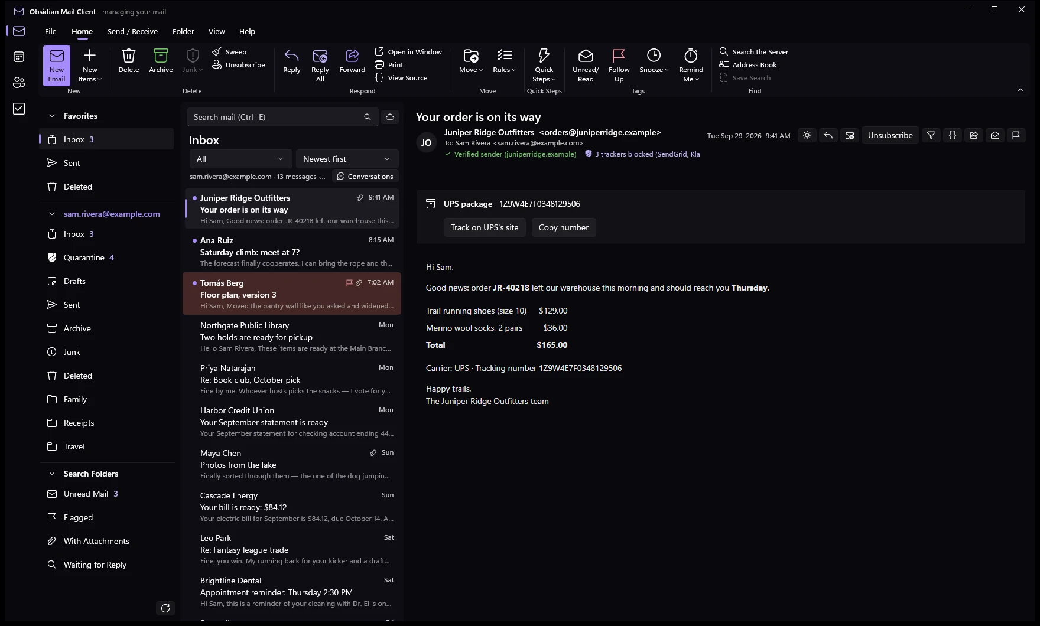This screenshot has width=1040, height=626.
Task: Click the Follow Up flag in ribbon
Action: click(x=619, y=65)
